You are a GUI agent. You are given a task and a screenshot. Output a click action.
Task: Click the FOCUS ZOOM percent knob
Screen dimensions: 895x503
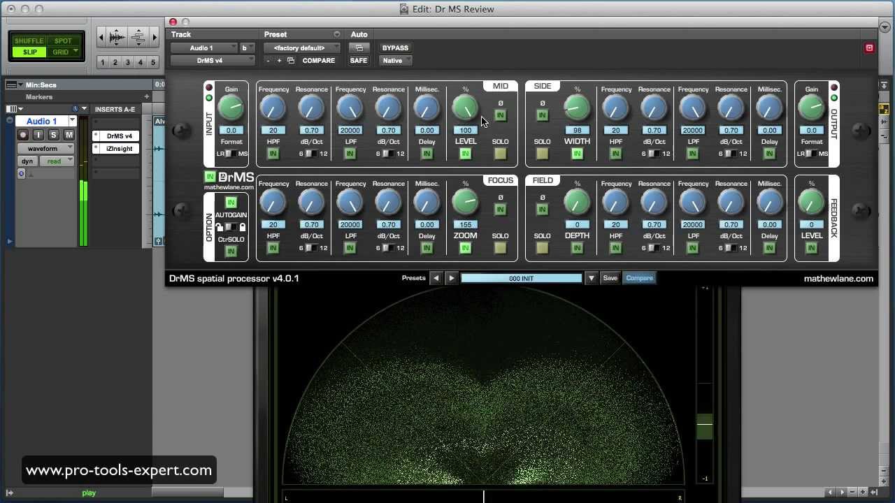click(x=465, y=202)
